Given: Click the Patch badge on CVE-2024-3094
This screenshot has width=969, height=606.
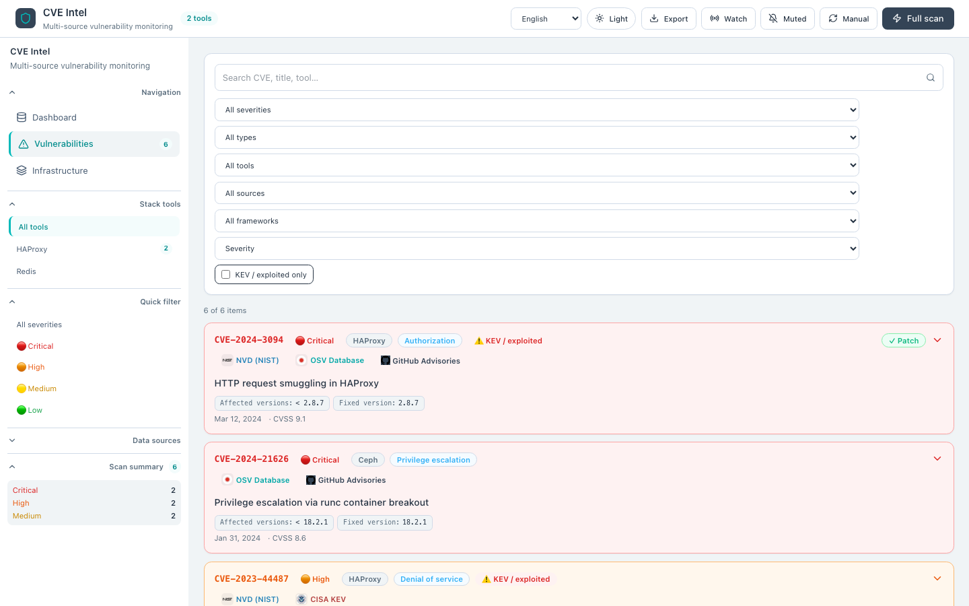Looking at the screenshot, I should (904, 341).
